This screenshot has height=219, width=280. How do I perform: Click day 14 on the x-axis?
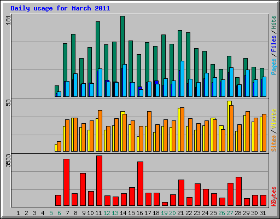pos(123,213)
